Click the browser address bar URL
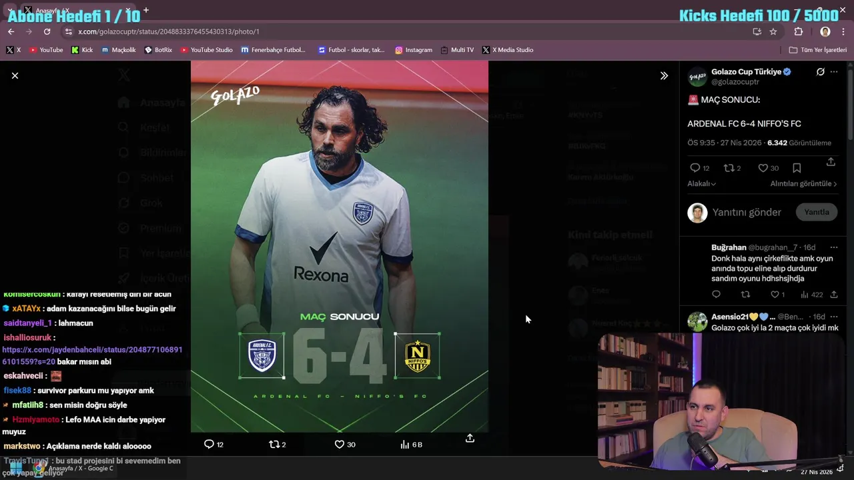854x480 pixels. (169, 31)
